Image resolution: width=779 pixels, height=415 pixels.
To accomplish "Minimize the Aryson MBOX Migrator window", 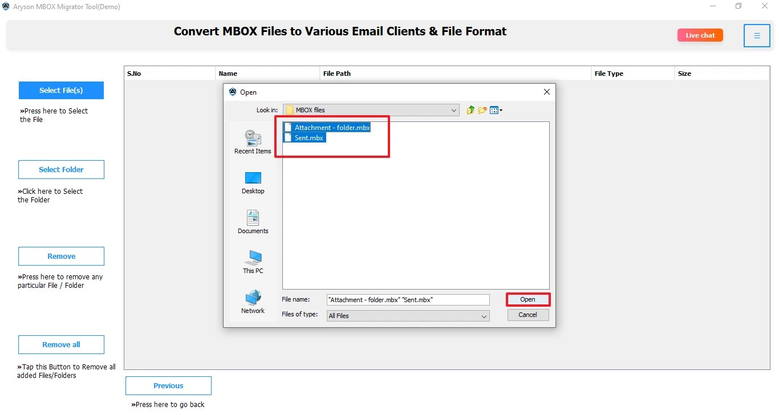I will pyautogui.click(x=713, y=6).
